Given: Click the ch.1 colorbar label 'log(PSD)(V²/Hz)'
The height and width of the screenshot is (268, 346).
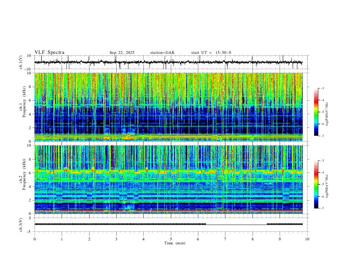Looking at the screenshot, I should pos(327,114).
